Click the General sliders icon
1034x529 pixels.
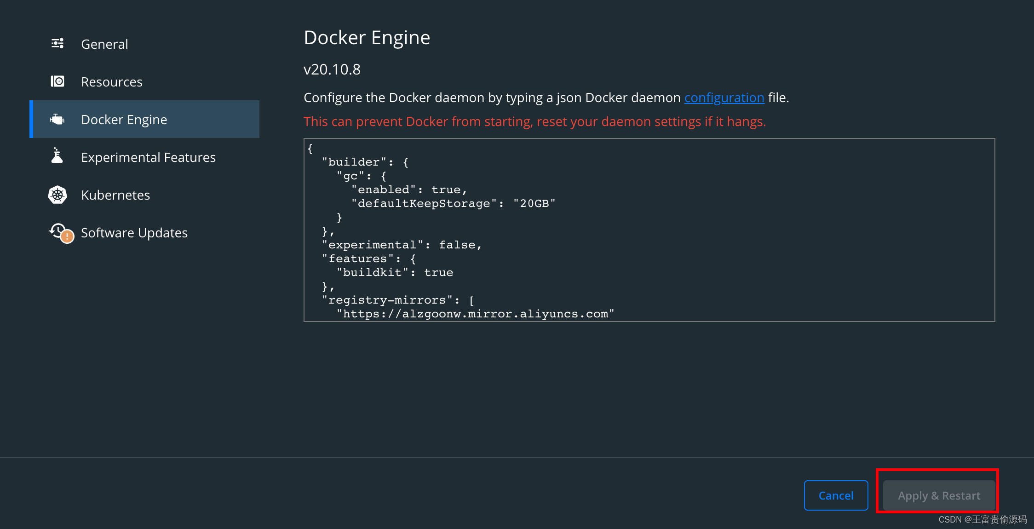point(57,44)
